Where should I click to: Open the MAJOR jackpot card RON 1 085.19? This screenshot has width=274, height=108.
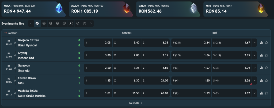pos(101,9)
